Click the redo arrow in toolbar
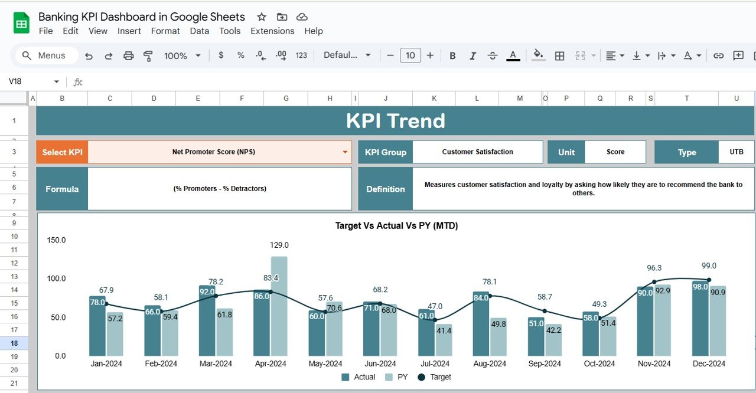 [x=109, y=55]
